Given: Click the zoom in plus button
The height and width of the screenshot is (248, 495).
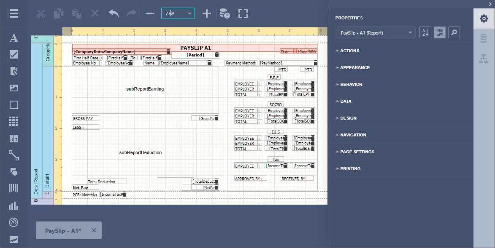Looking at the screenshot, I should click(x=207, y=13).
